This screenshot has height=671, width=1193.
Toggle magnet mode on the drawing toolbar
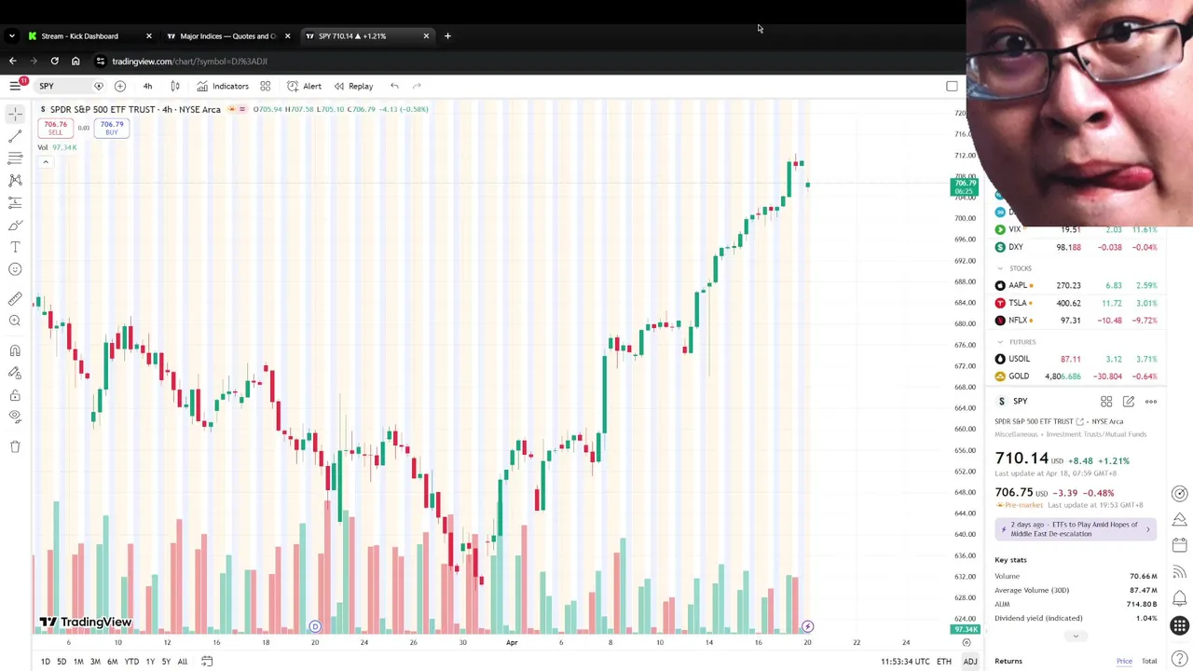(15, 350)
